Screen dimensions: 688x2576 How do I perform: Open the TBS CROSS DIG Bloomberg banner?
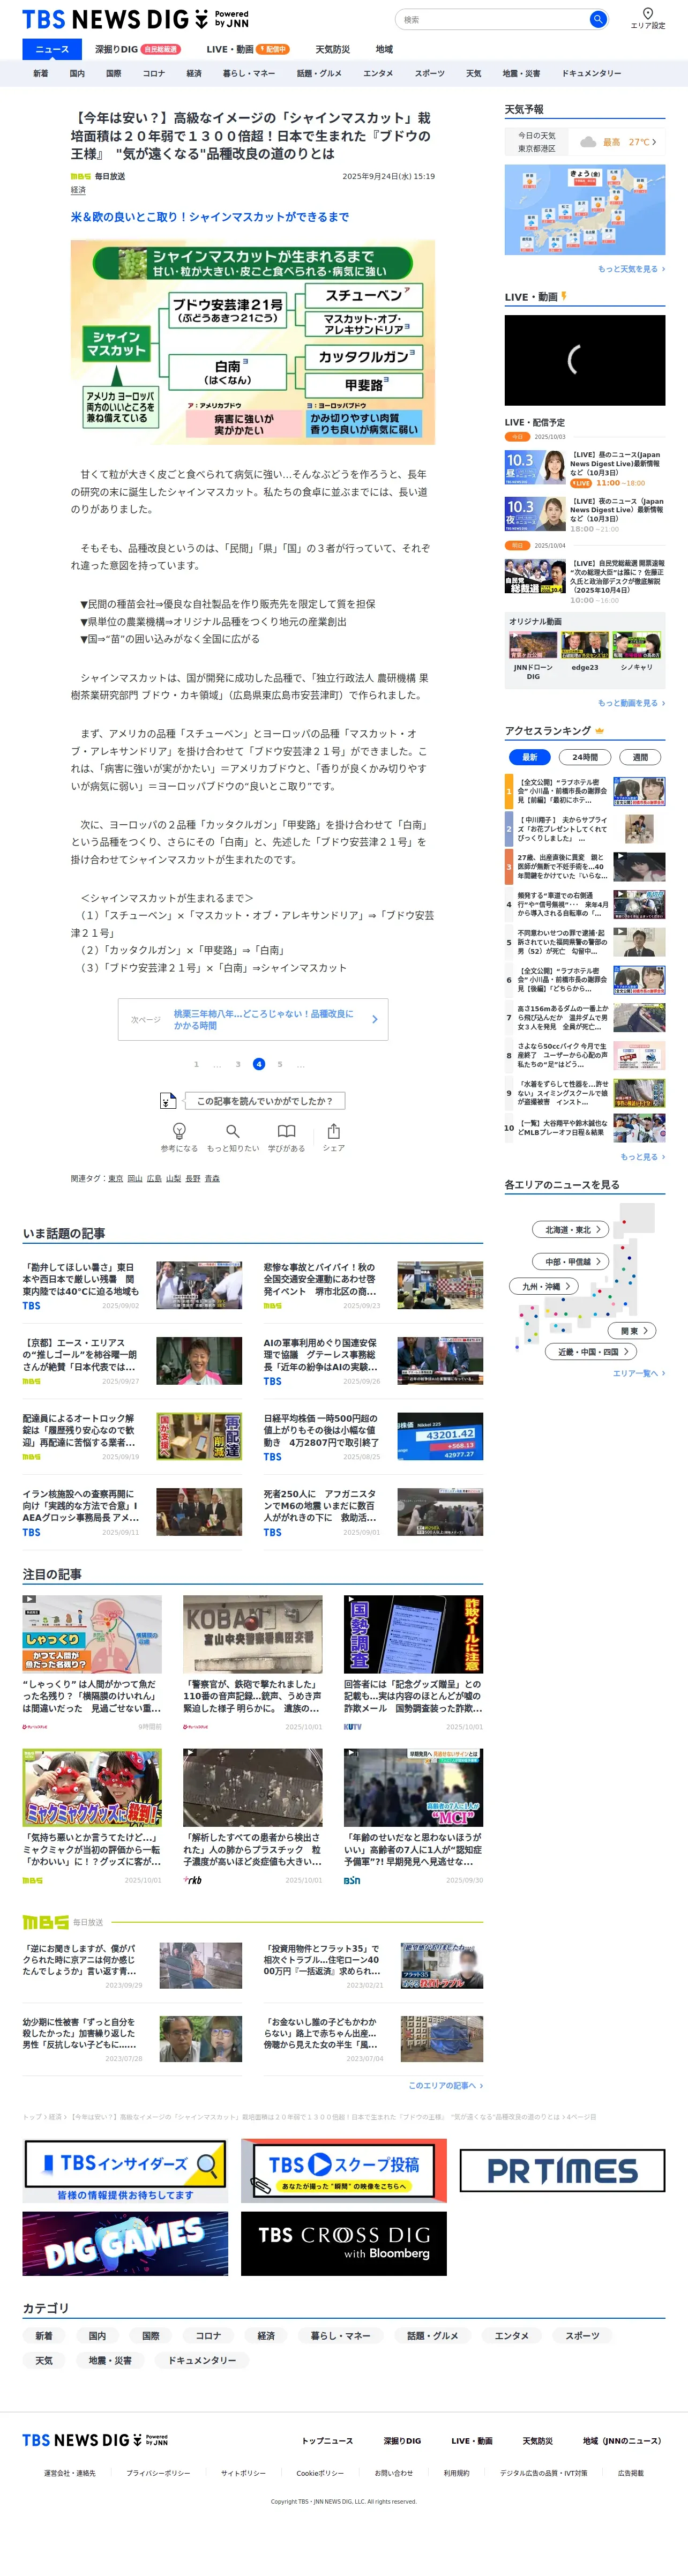point(343,2244)
